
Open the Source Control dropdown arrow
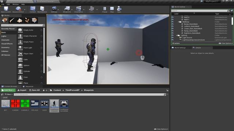pos(24,10)
